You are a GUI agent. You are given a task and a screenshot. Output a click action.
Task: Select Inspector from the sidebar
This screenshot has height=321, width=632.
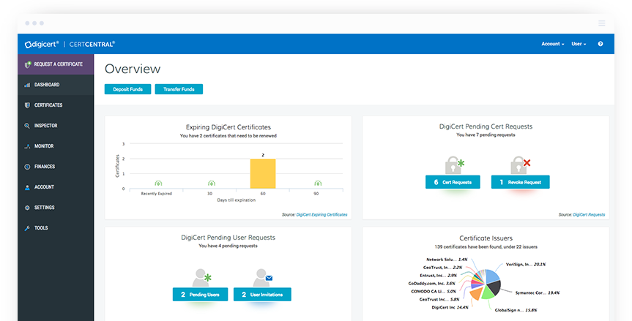pos(56,126)
